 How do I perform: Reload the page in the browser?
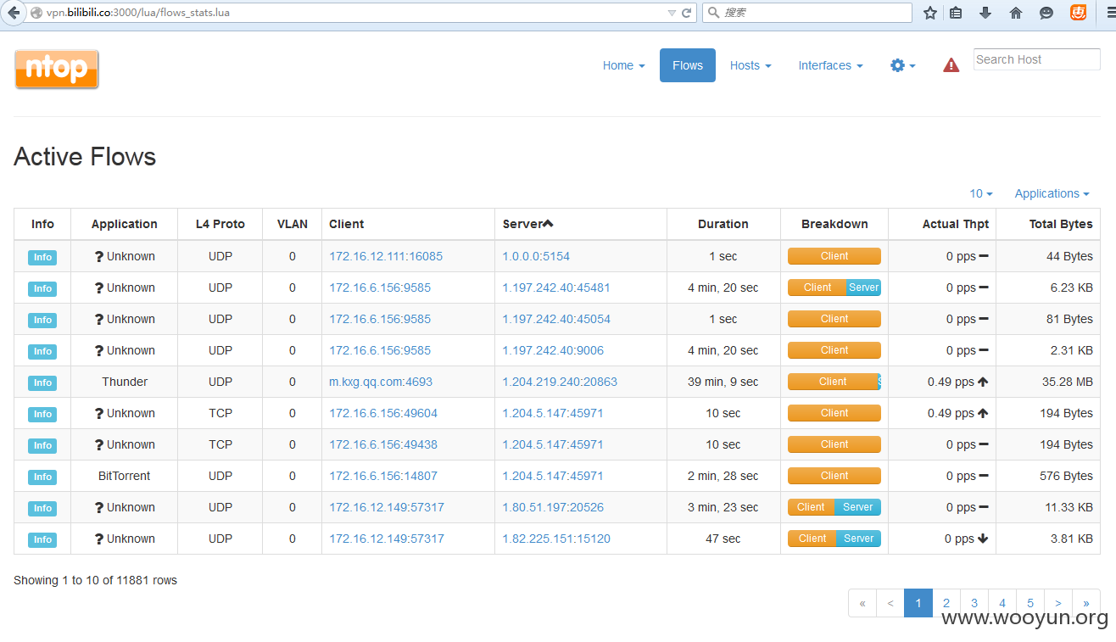click(x=687, y=13)
